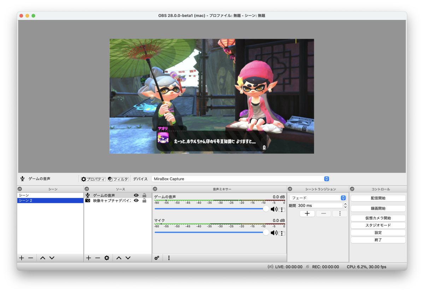
Task: Click the マイク 0.0 dB level readout
Action: point(278,220)
